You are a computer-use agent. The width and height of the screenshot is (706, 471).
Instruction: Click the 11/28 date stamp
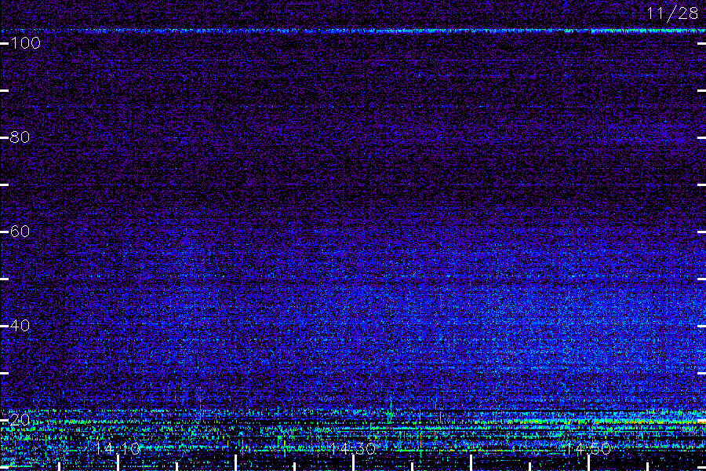point(672,13)
